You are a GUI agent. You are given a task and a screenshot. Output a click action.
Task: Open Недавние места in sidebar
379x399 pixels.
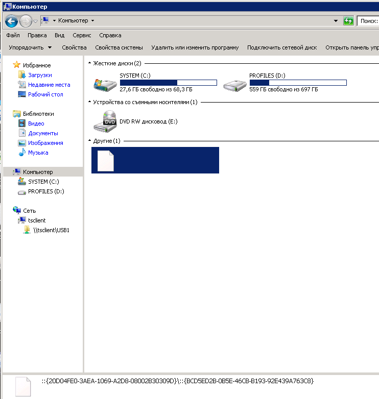(x=49, y=85)
